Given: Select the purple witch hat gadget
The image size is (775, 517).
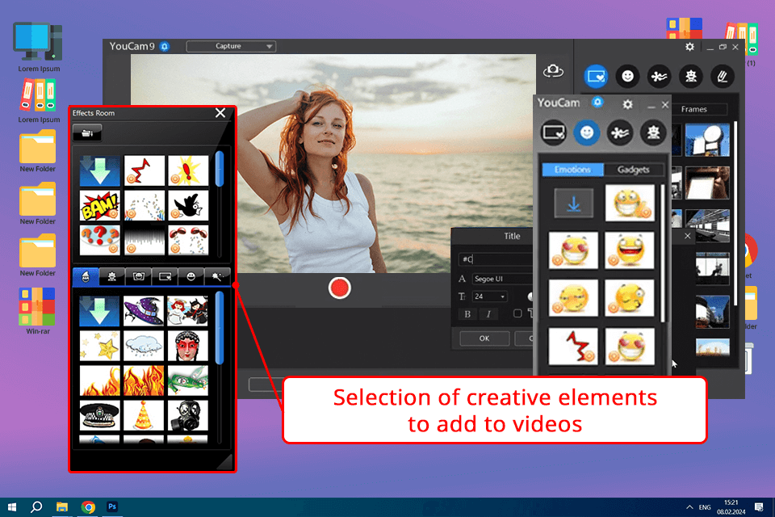Looking at the screenshot, I should (144, 311).
